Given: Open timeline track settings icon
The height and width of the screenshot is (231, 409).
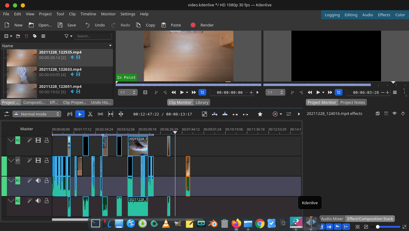Looking at the screenshot, I should tap(7, 114).
